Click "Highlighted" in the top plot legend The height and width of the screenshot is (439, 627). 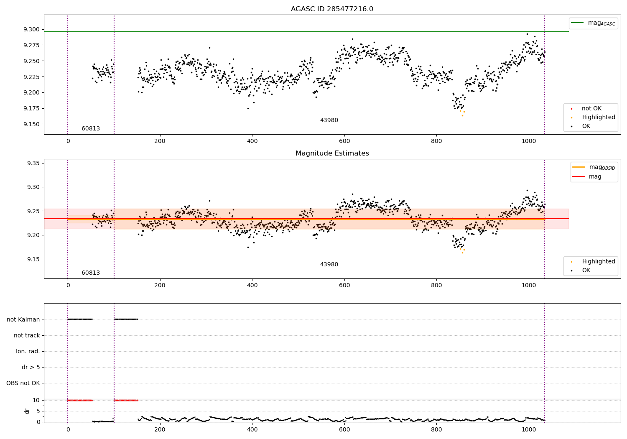pos(599,117)
